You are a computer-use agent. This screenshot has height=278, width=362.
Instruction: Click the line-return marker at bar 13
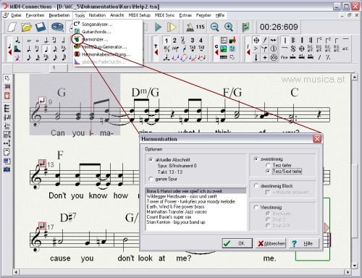coord(42,163)
